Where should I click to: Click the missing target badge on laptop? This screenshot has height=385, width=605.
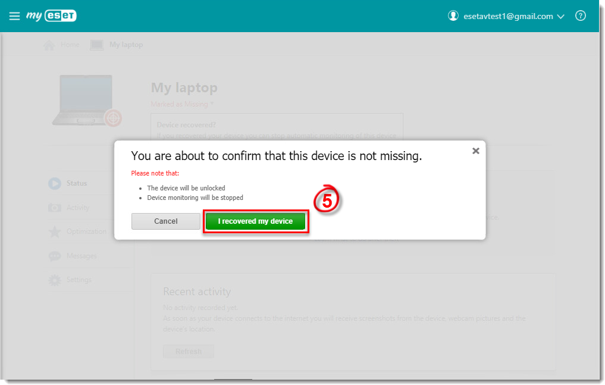click(113, 118)
